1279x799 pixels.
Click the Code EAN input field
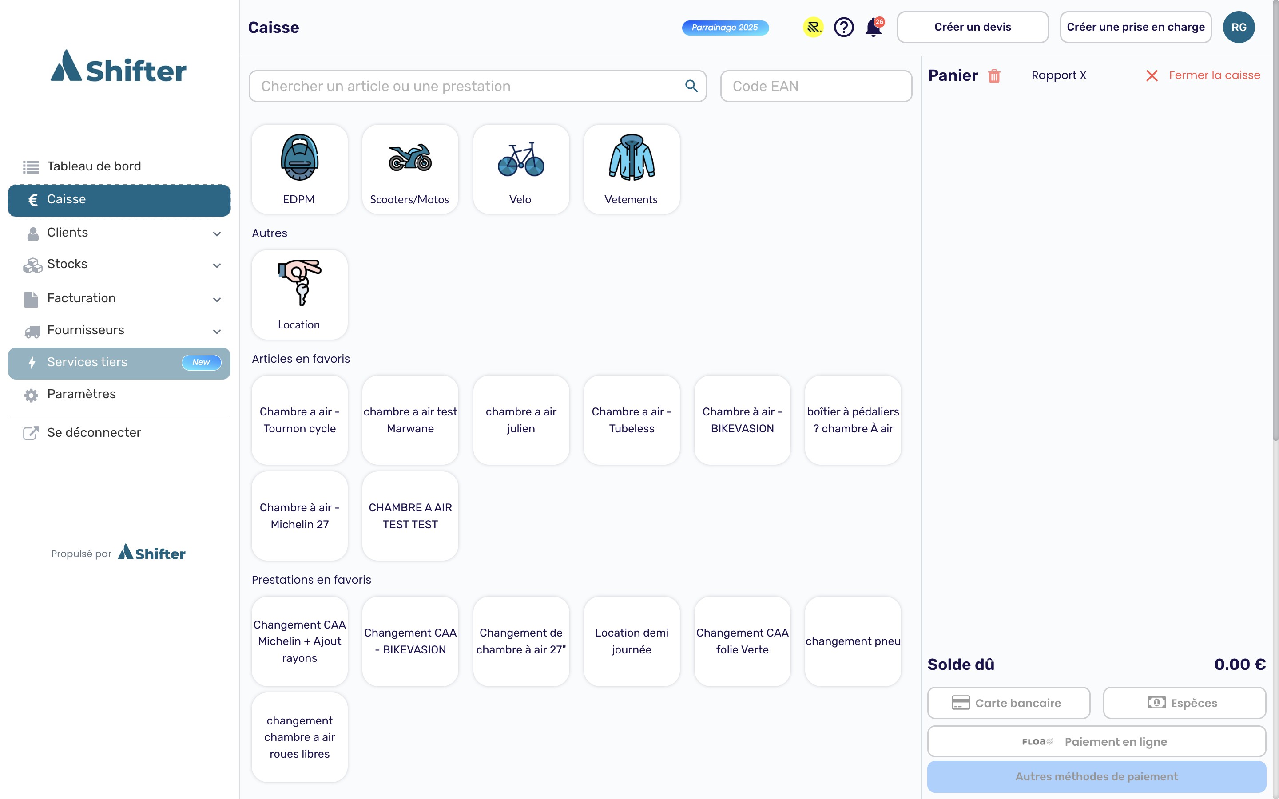point(815,86)
